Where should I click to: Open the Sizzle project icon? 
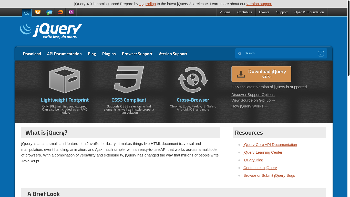tap(60, 12)
